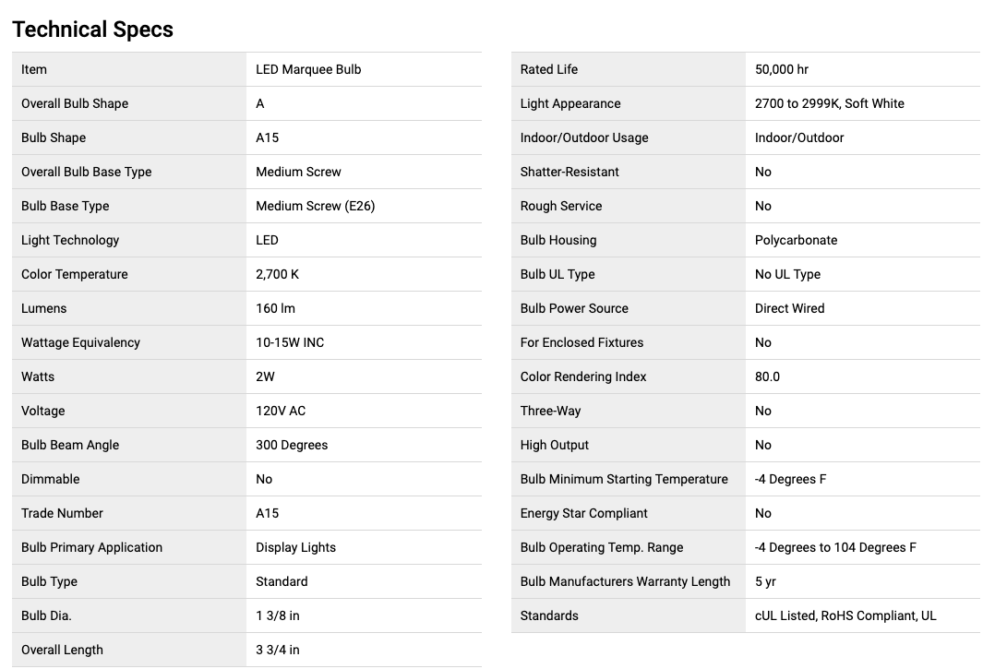Image resolution: width=995 pixels, height=669 pixels.
Task: Click the 2700 to 2999K, Soft White value
Action: (829, 103)
